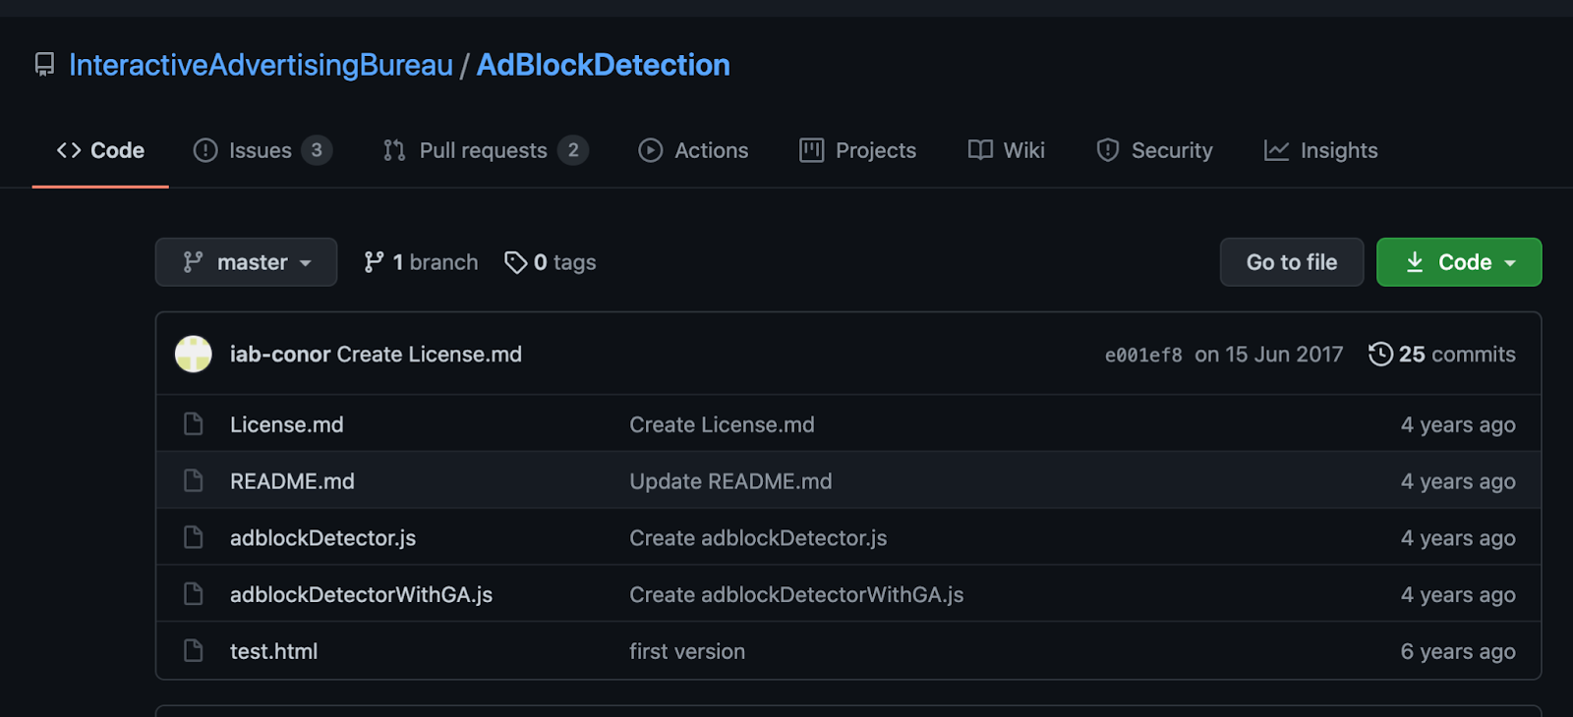This screenshot has height=717, width=1573.
Task: Click the Security shield icon
Action: (1108, 150)
